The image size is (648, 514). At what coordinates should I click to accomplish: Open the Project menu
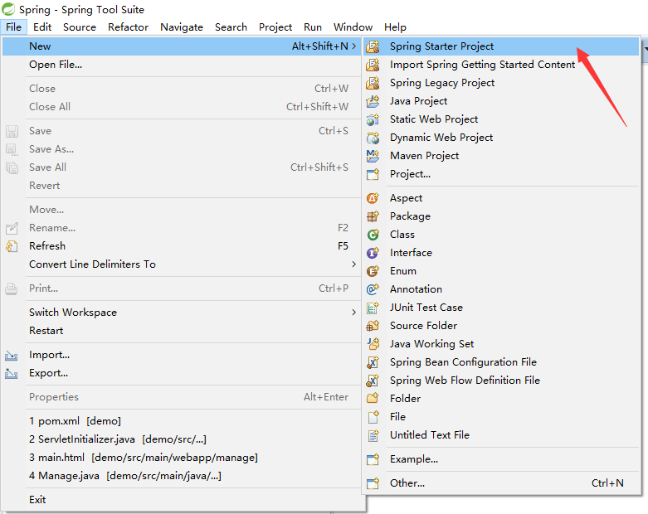coord(275,27)
